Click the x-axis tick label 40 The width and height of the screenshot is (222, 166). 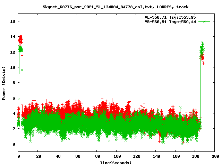[58, 156]
